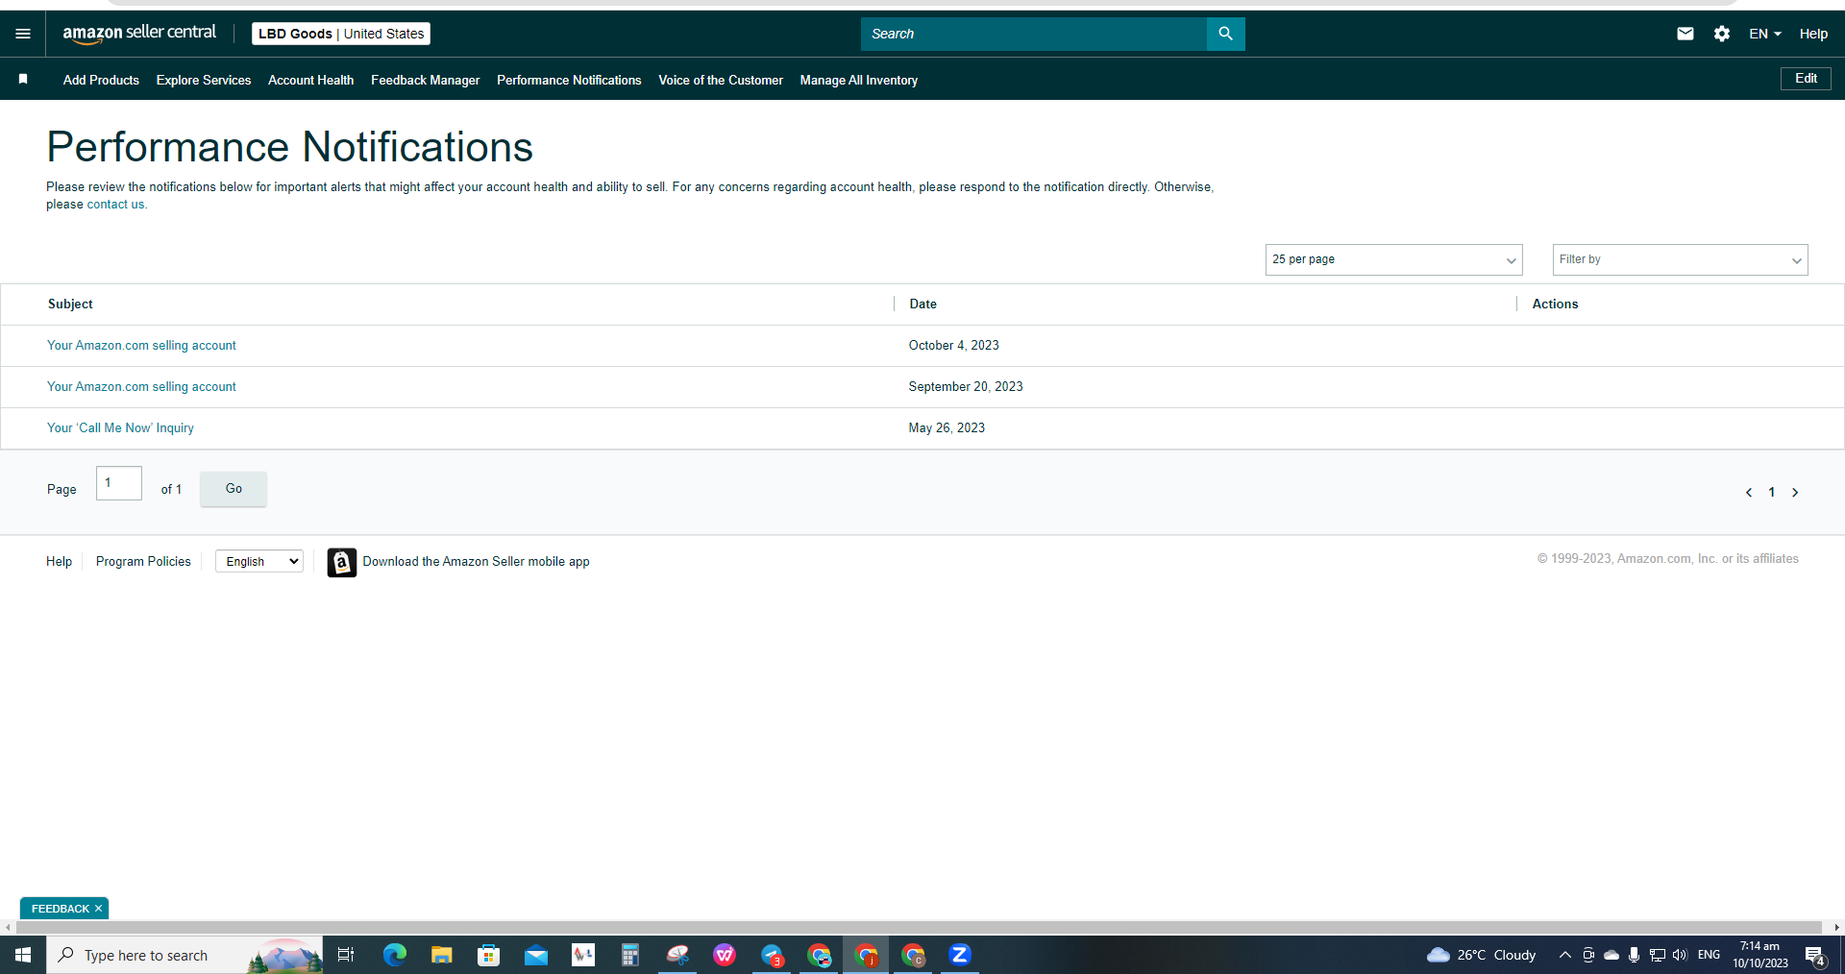Open the hamburger navigation menu
This screenshot has width=1845, height=974.
click(23, 34)
